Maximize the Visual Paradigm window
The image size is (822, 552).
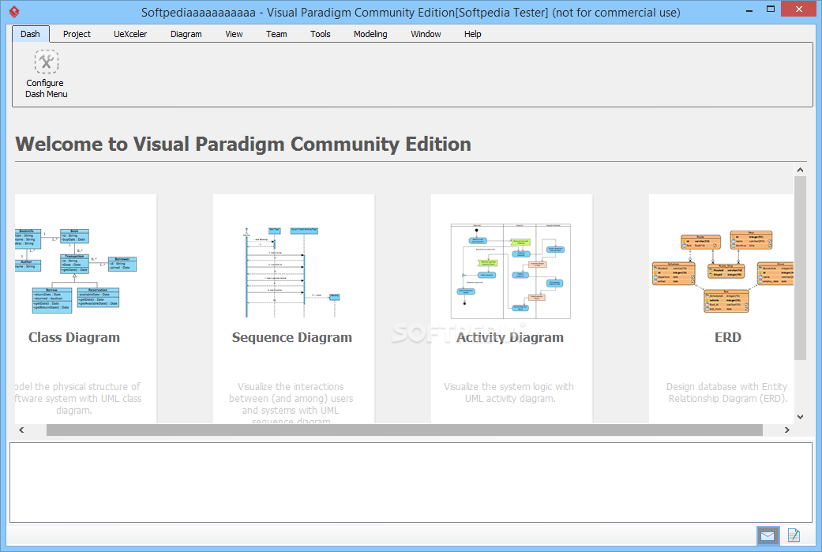(771, 9)
